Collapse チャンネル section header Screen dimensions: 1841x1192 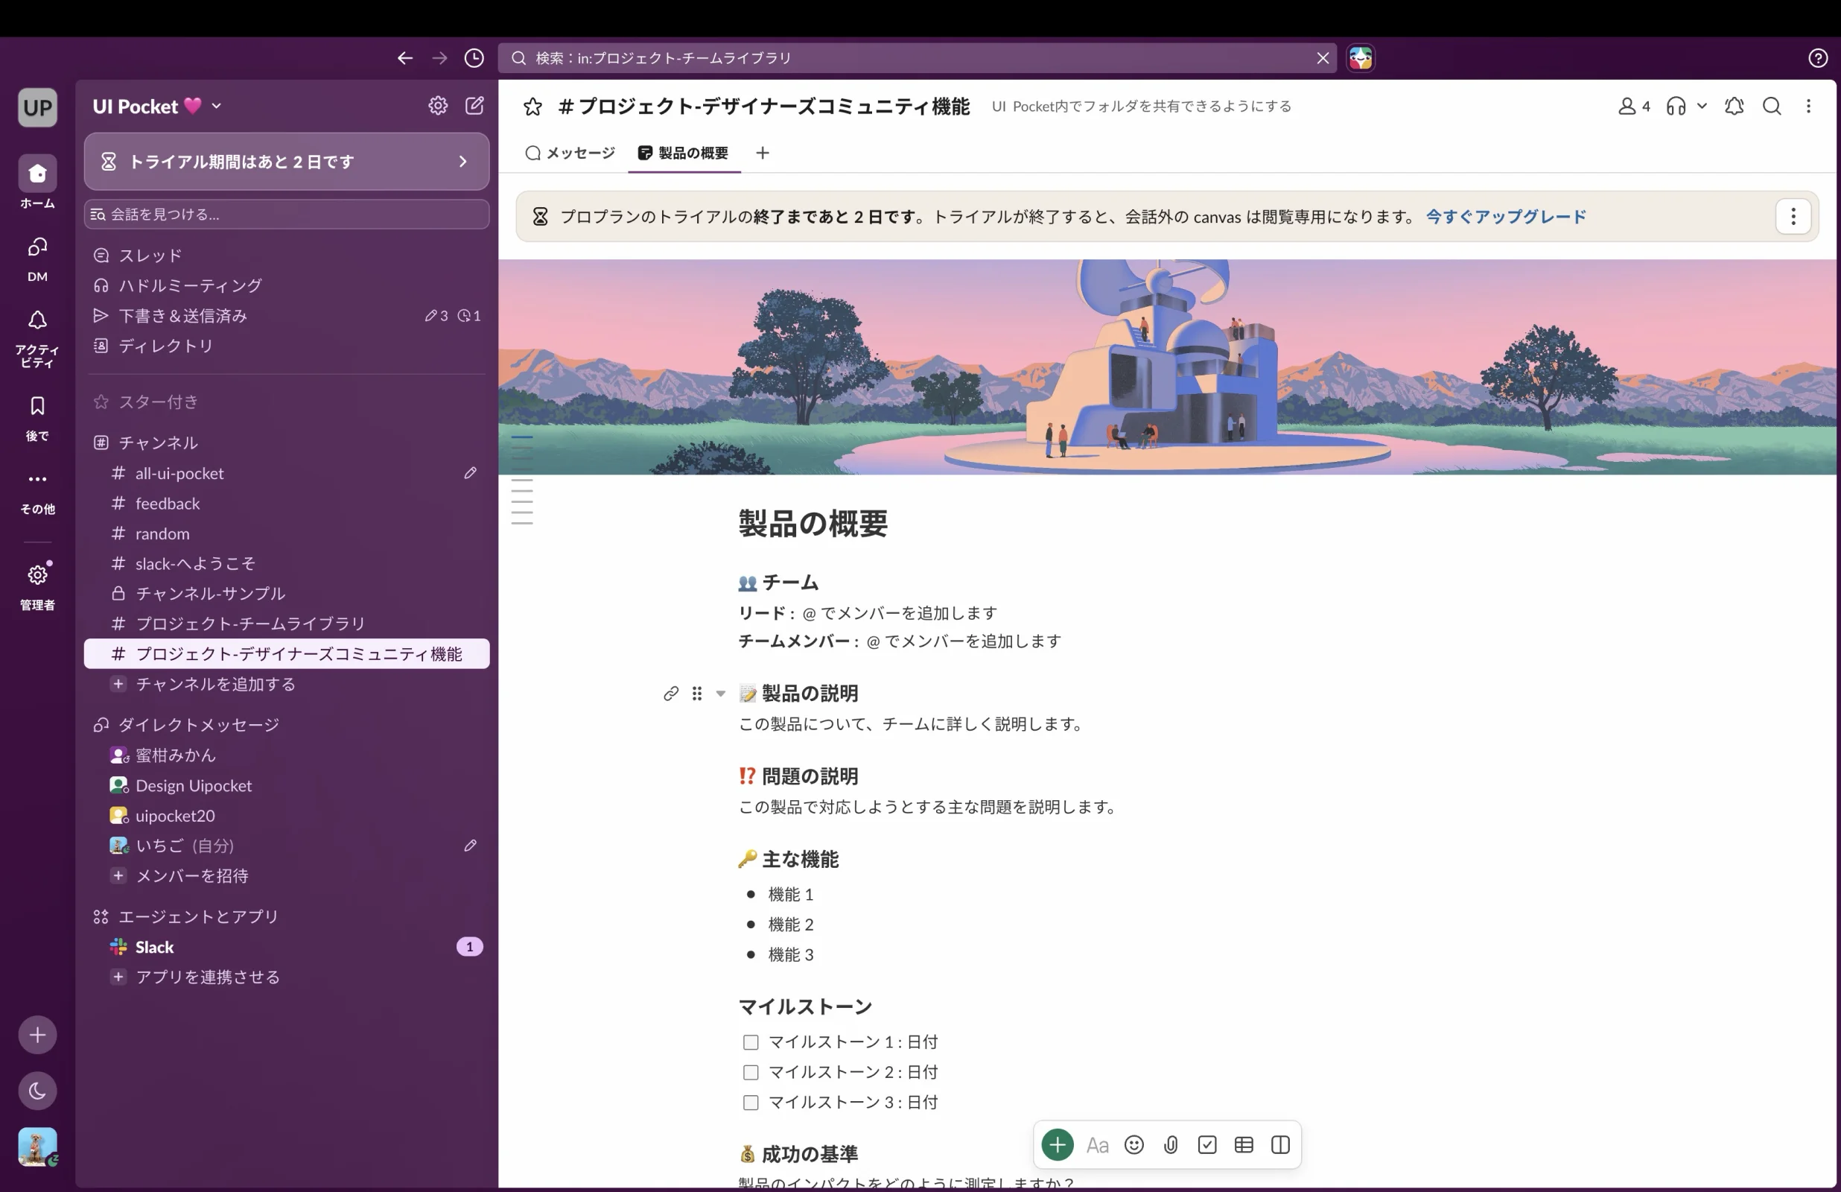click(158, 443)
